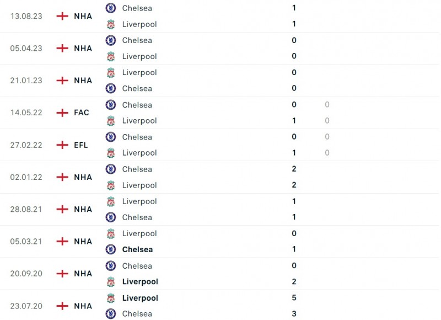Select NHA label on the 28.08.21 row

[83, 209]
